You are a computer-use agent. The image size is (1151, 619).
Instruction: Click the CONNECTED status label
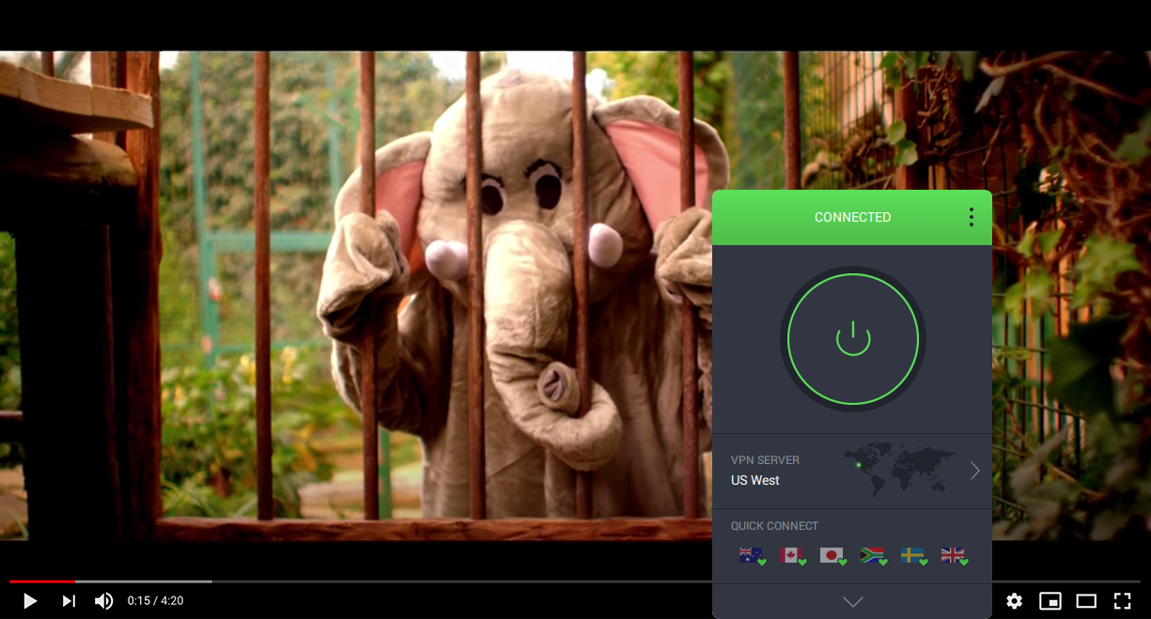click(x=852, y=217)
